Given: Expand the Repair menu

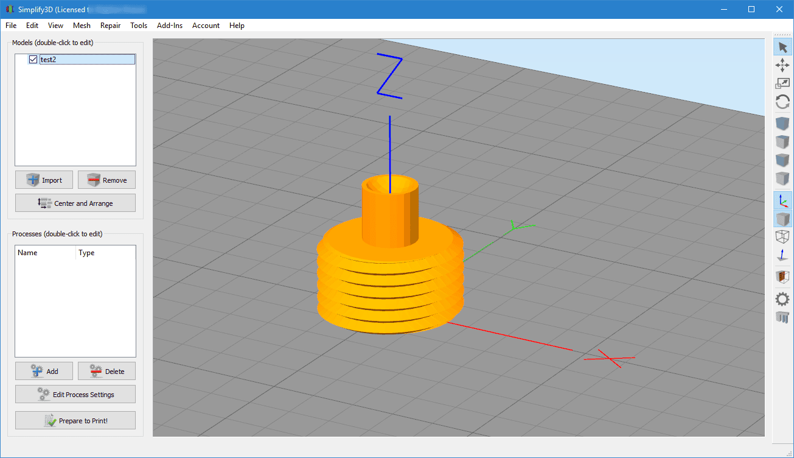Looking at the screenshot, I should pyautogui.click(x=111, y=26).
